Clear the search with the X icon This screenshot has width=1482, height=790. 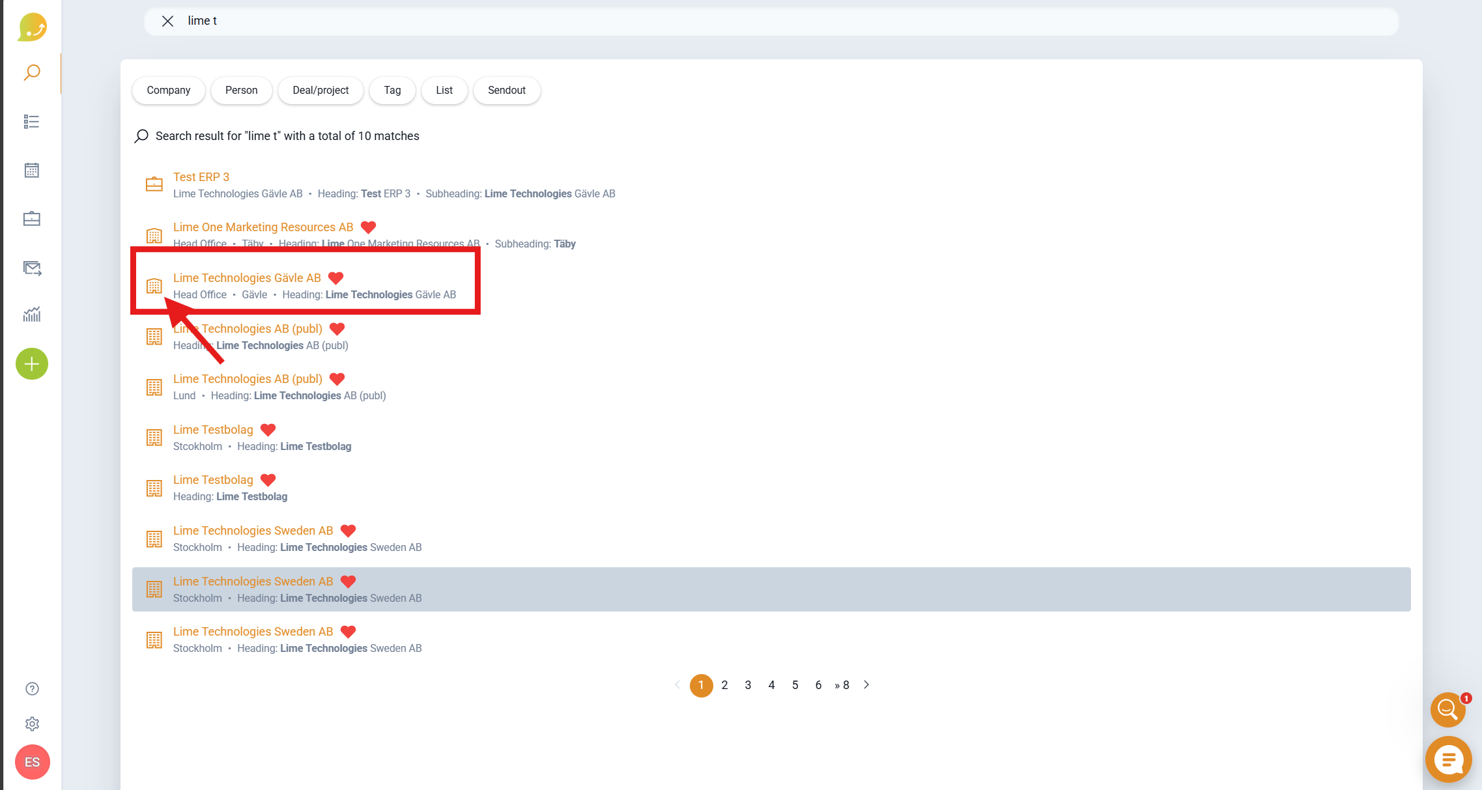point(167,21)
